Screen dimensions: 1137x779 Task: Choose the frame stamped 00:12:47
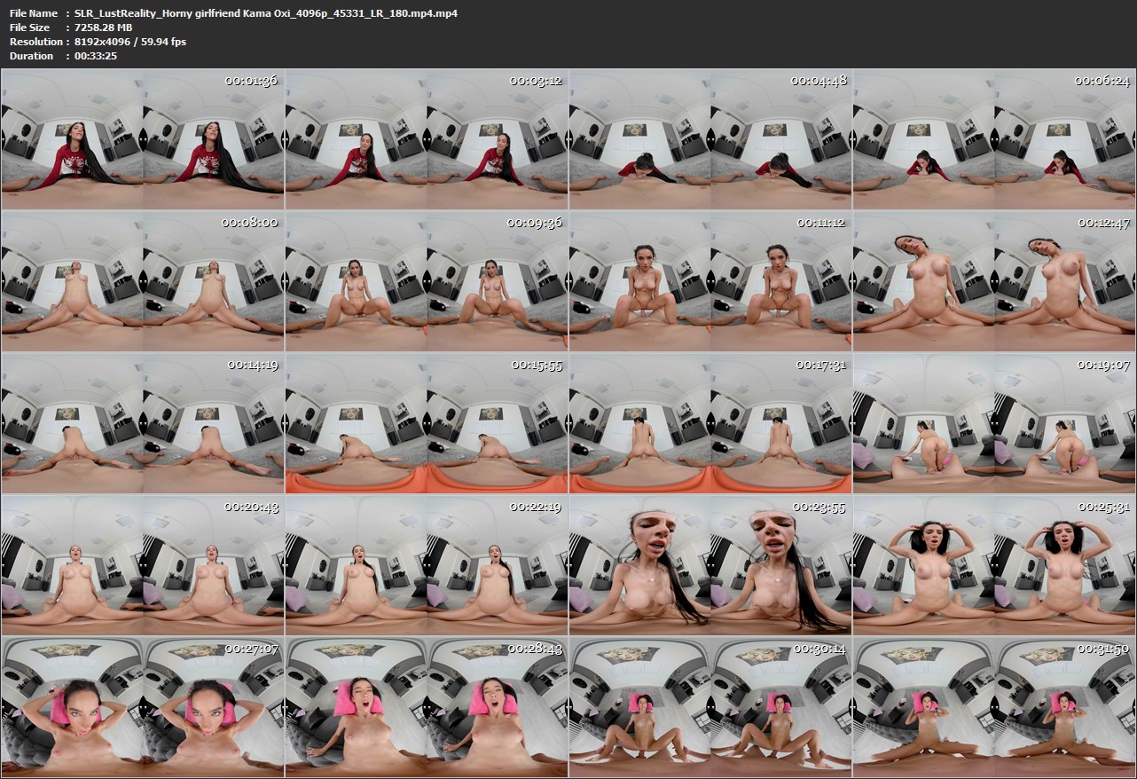click(x=994, y=281)
